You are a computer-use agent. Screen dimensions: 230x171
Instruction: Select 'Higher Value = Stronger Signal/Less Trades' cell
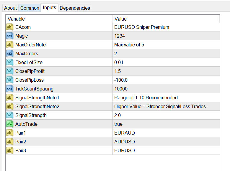166,106
